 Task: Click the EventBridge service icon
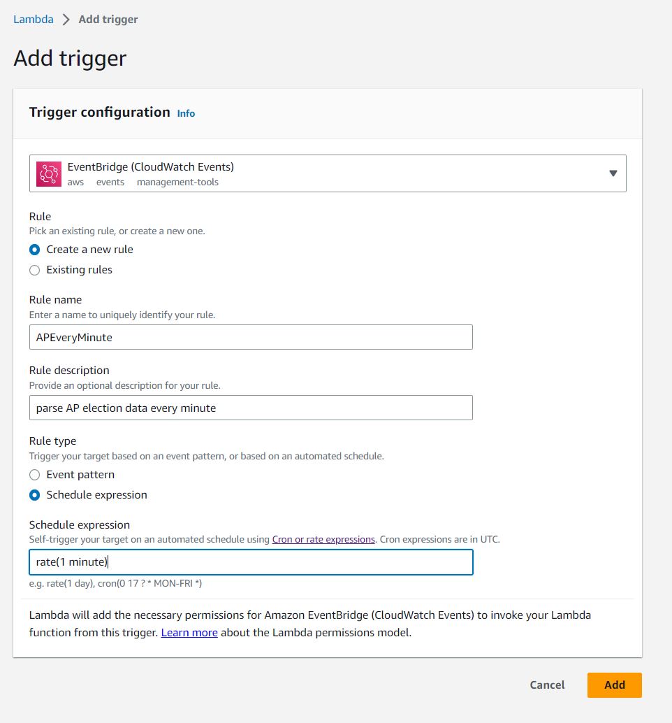(49, 174)
